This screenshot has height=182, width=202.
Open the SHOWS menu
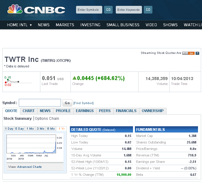[170, 25]
